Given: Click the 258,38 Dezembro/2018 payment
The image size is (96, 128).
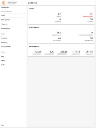Looking at the screenshot, I should (64, 52).
